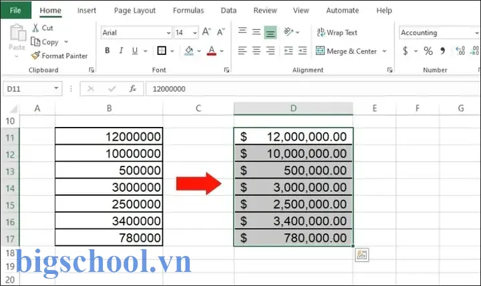Click the Insert Function fx button
The width and height of the screenshot is (481, 286).
click(x=133, y=89)
